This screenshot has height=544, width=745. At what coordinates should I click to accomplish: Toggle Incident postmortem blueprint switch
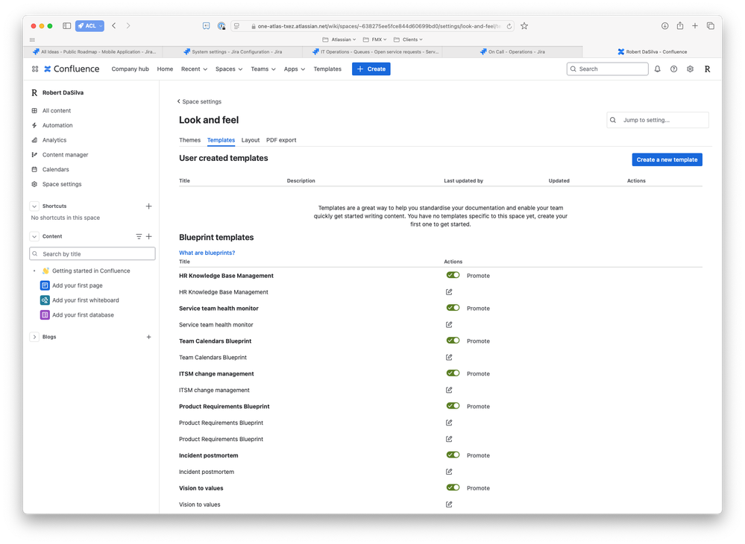[453, 455]
